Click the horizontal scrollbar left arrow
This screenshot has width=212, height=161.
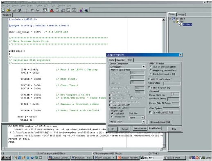(x=3, y=149)
